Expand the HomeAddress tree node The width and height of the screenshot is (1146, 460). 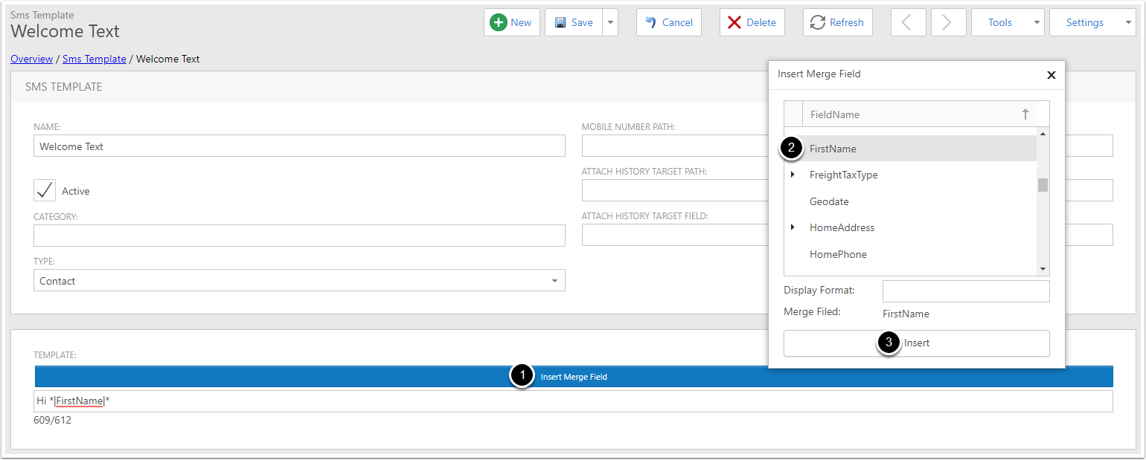pyautogui.click(x=793, y=227)
